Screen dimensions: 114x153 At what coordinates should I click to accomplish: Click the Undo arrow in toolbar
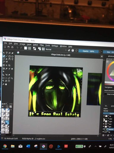click(18, 48)
